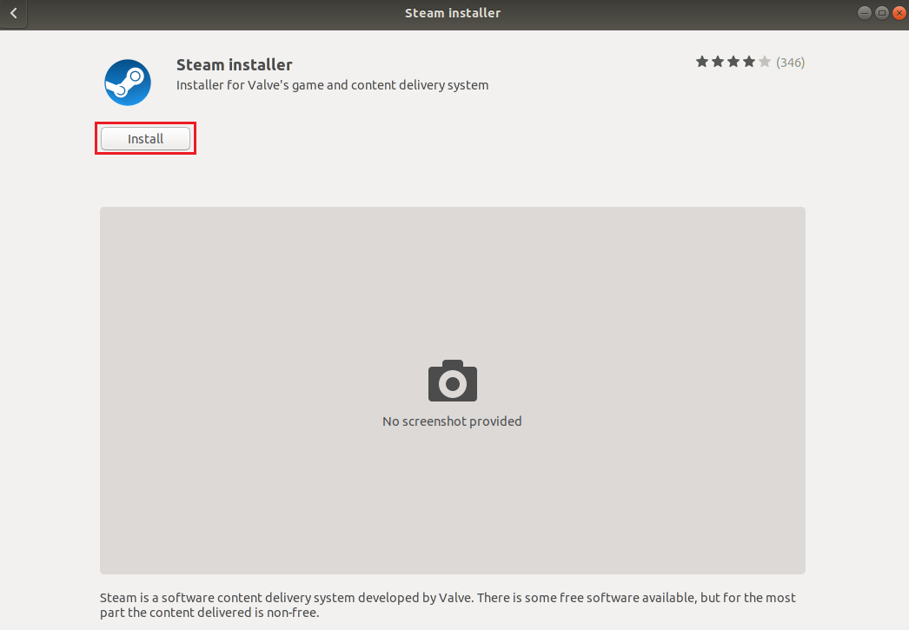This screenshot has width=909, height=630.
Task: Install the Steam installer package
Action: pyautogui.click(x=145, y=138)
